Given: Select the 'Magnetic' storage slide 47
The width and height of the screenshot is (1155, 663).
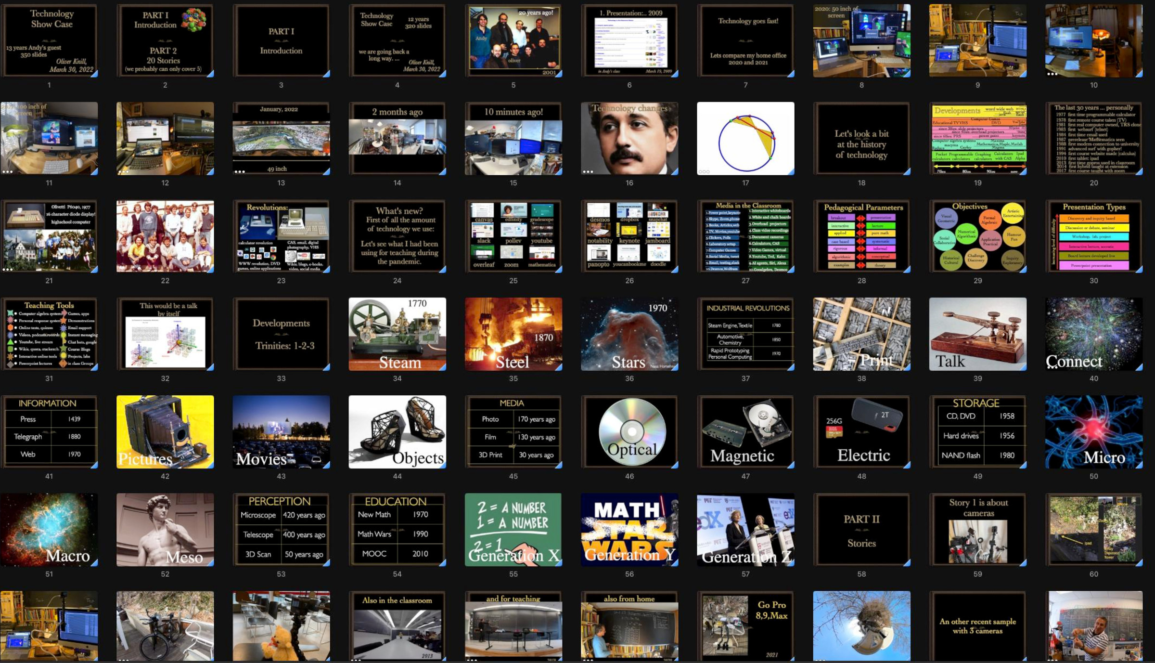Looking at the screenshot, I should pyautogui.click(x=745, y=432).
